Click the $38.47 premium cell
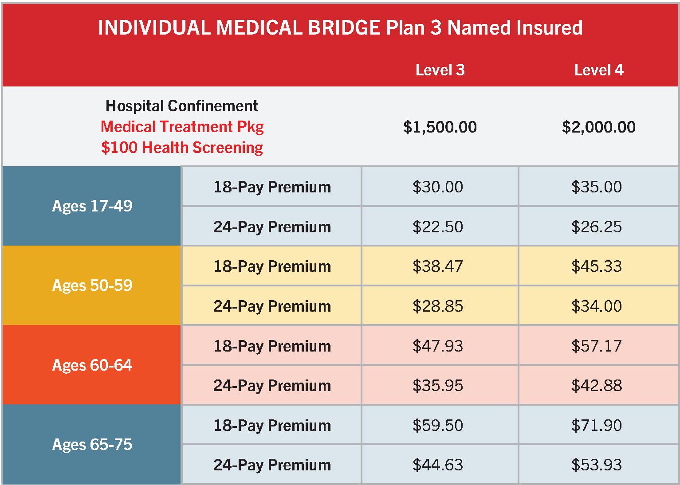Screen dimensions: 680x485 [438, 266]
